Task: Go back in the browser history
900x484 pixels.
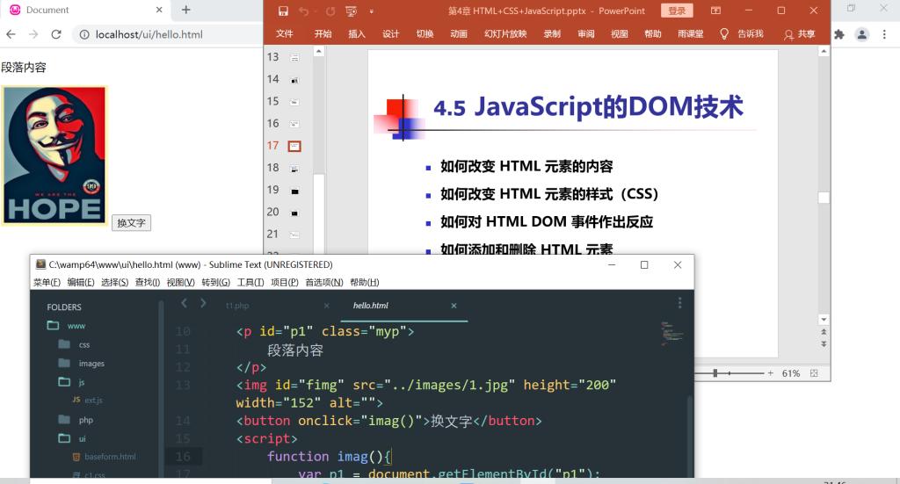Action: point(11,34)
